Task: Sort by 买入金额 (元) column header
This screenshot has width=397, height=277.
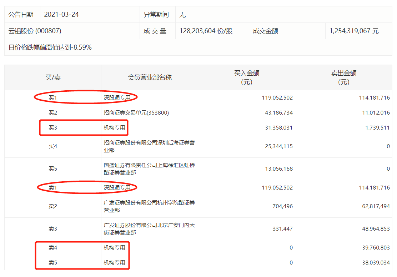Action: click(246, 77)
